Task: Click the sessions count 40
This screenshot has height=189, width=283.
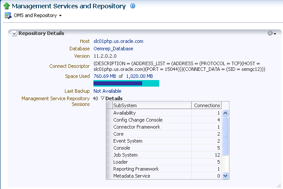Action: [96, 98]
